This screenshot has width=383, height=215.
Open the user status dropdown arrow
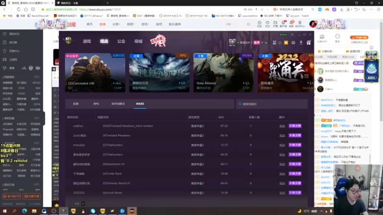pyautogui.click(x=266, y=43)
